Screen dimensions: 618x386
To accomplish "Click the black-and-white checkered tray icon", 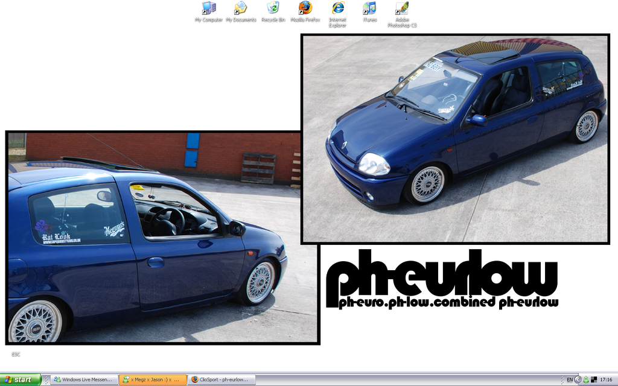I will (594, 380).
